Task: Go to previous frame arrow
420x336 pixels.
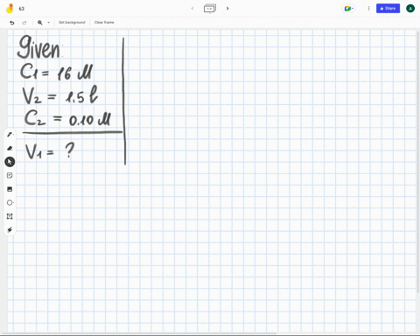Action: (x=192, y=9)
